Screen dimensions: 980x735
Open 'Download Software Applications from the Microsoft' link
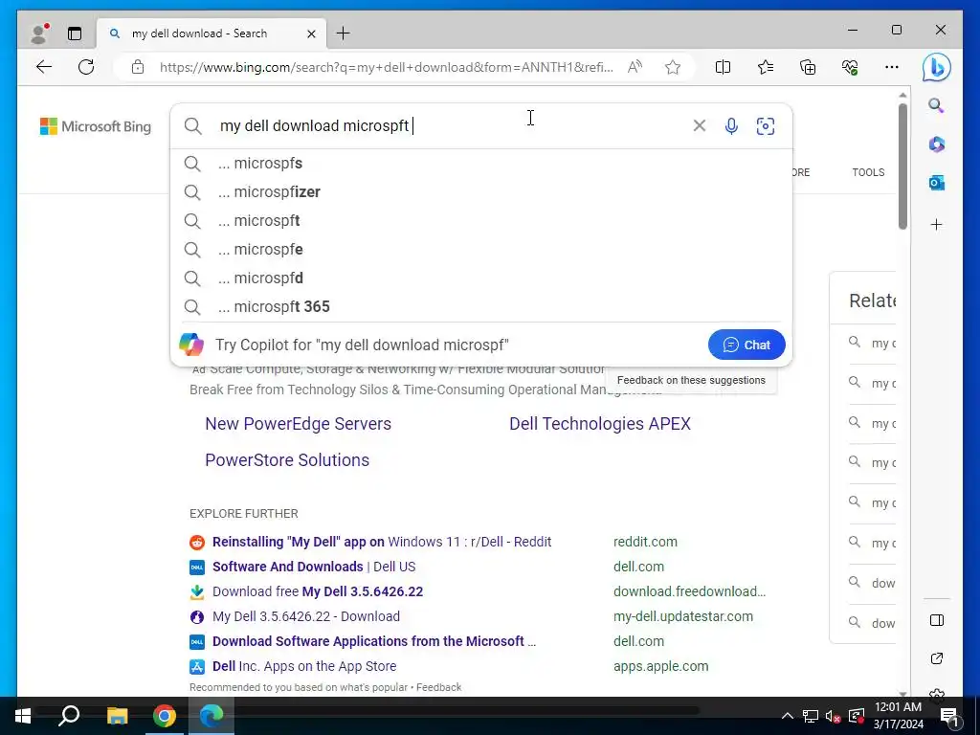coord(374,641)
